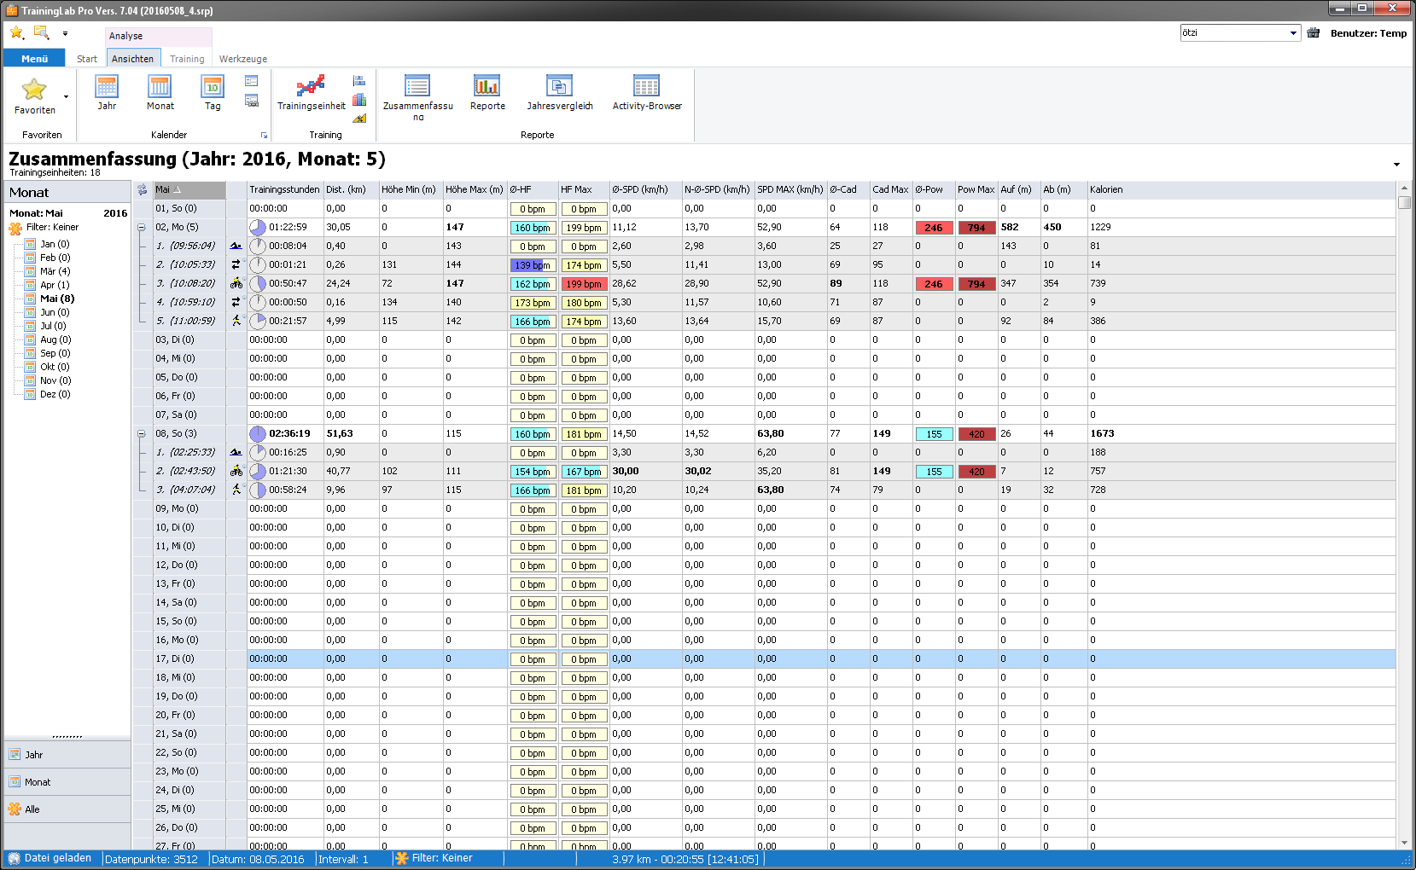The height and width of the screenshot is (870, 1416).
Task: Select Apr (1) in the month tree
Action: click(x=55, y=285)
